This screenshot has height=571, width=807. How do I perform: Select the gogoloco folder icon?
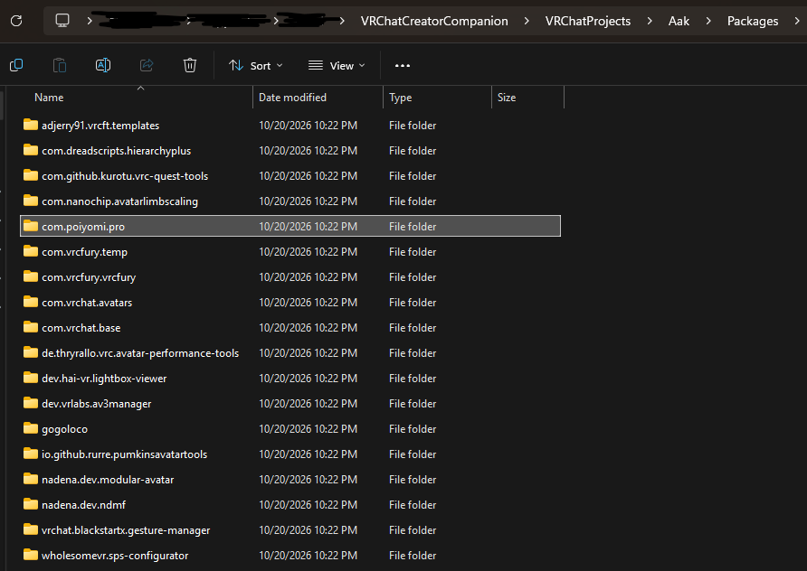pyautogui.click(x=31, y=428)
